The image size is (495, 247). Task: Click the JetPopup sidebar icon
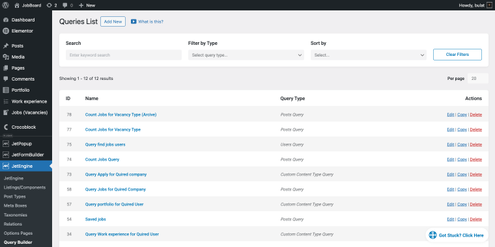point(6,144)
